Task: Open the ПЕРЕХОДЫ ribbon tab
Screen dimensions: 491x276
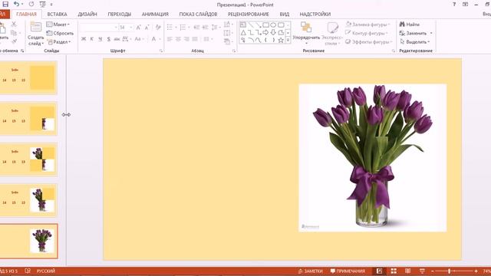Action: [x=120, y=14]
